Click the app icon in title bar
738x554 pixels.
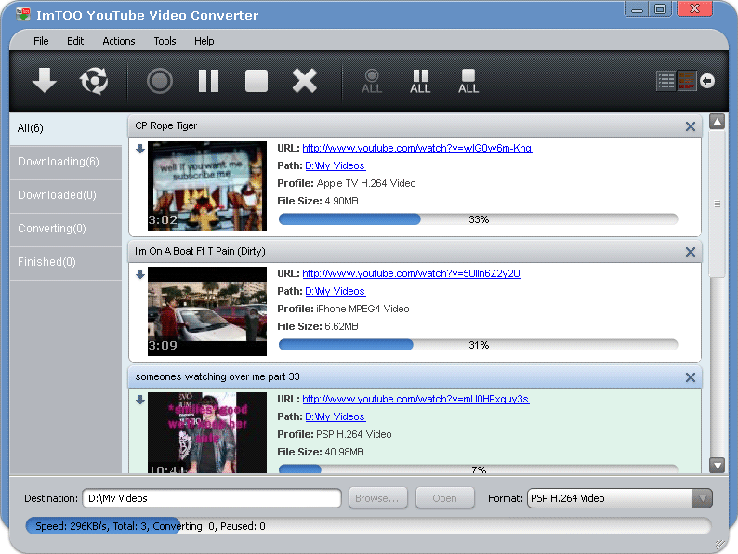[23, 14]
